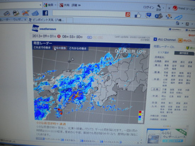Screen dimensions: 195x146
Task: Switch to the 動作設定 panel tab
Action: [x=184, y=53]
